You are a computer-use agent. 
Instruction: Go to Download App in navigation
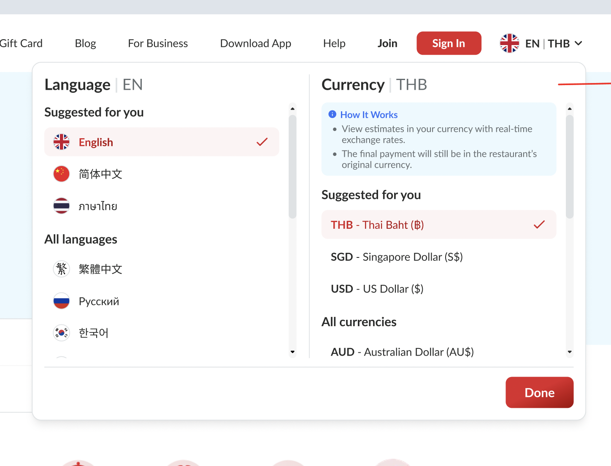pos(255,43)
